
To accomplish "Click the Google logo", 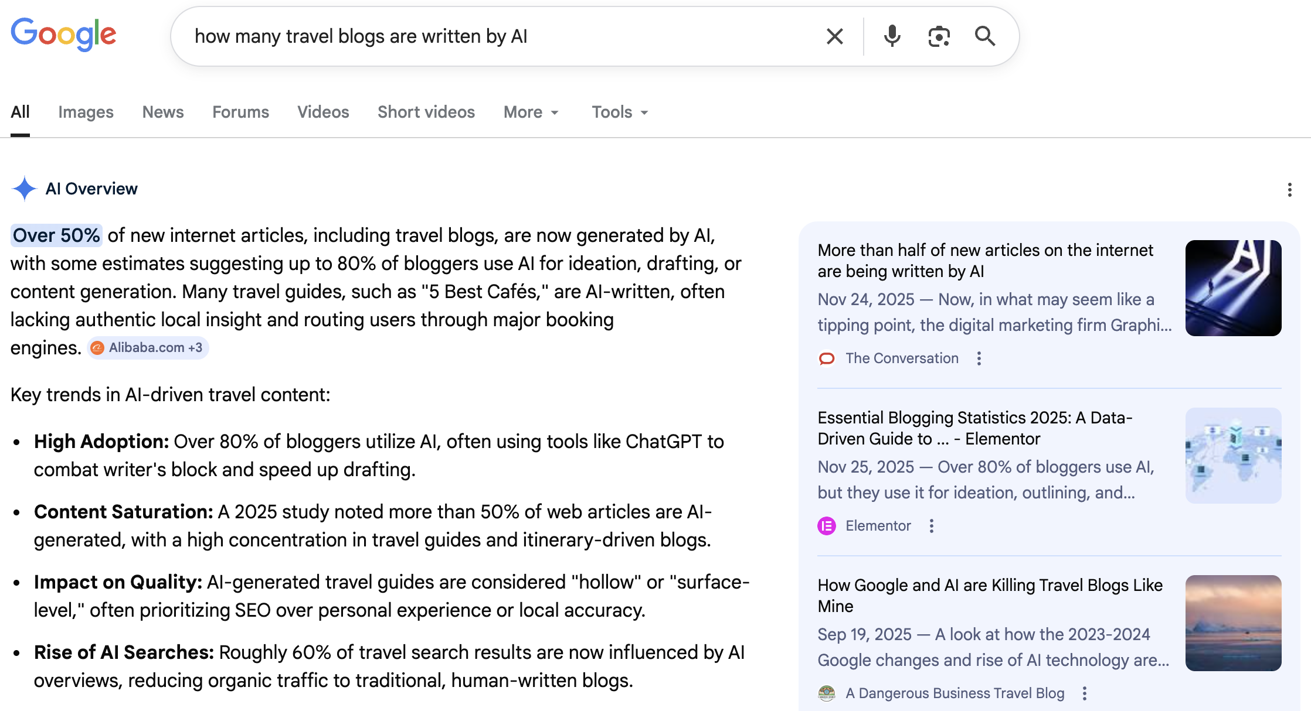I will tap(63, 34).
